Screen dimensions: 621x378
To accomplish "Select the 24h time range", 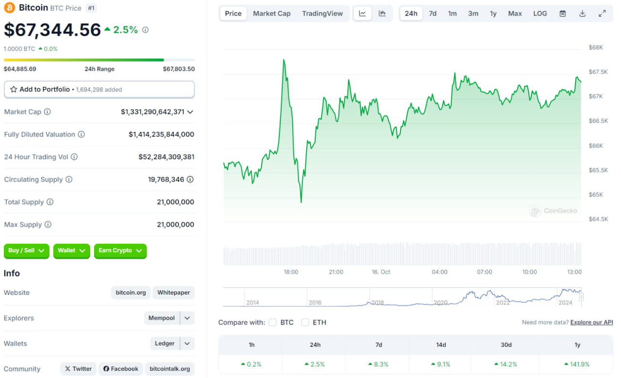I will (411, 14).
